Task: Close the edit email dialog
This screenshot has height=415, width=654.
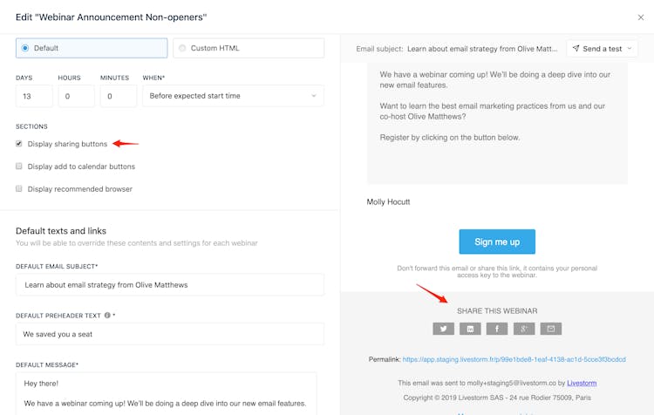Action: coord(641,17)
